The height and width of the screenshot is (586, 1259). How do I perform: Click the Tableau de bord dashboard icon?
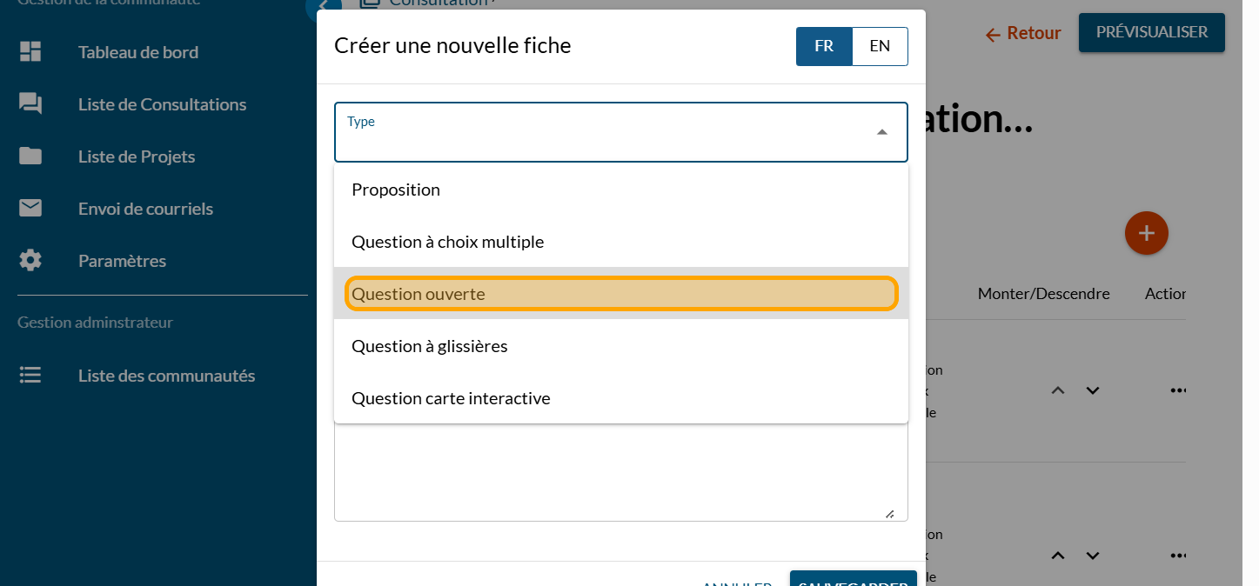(x=30, y=52)
